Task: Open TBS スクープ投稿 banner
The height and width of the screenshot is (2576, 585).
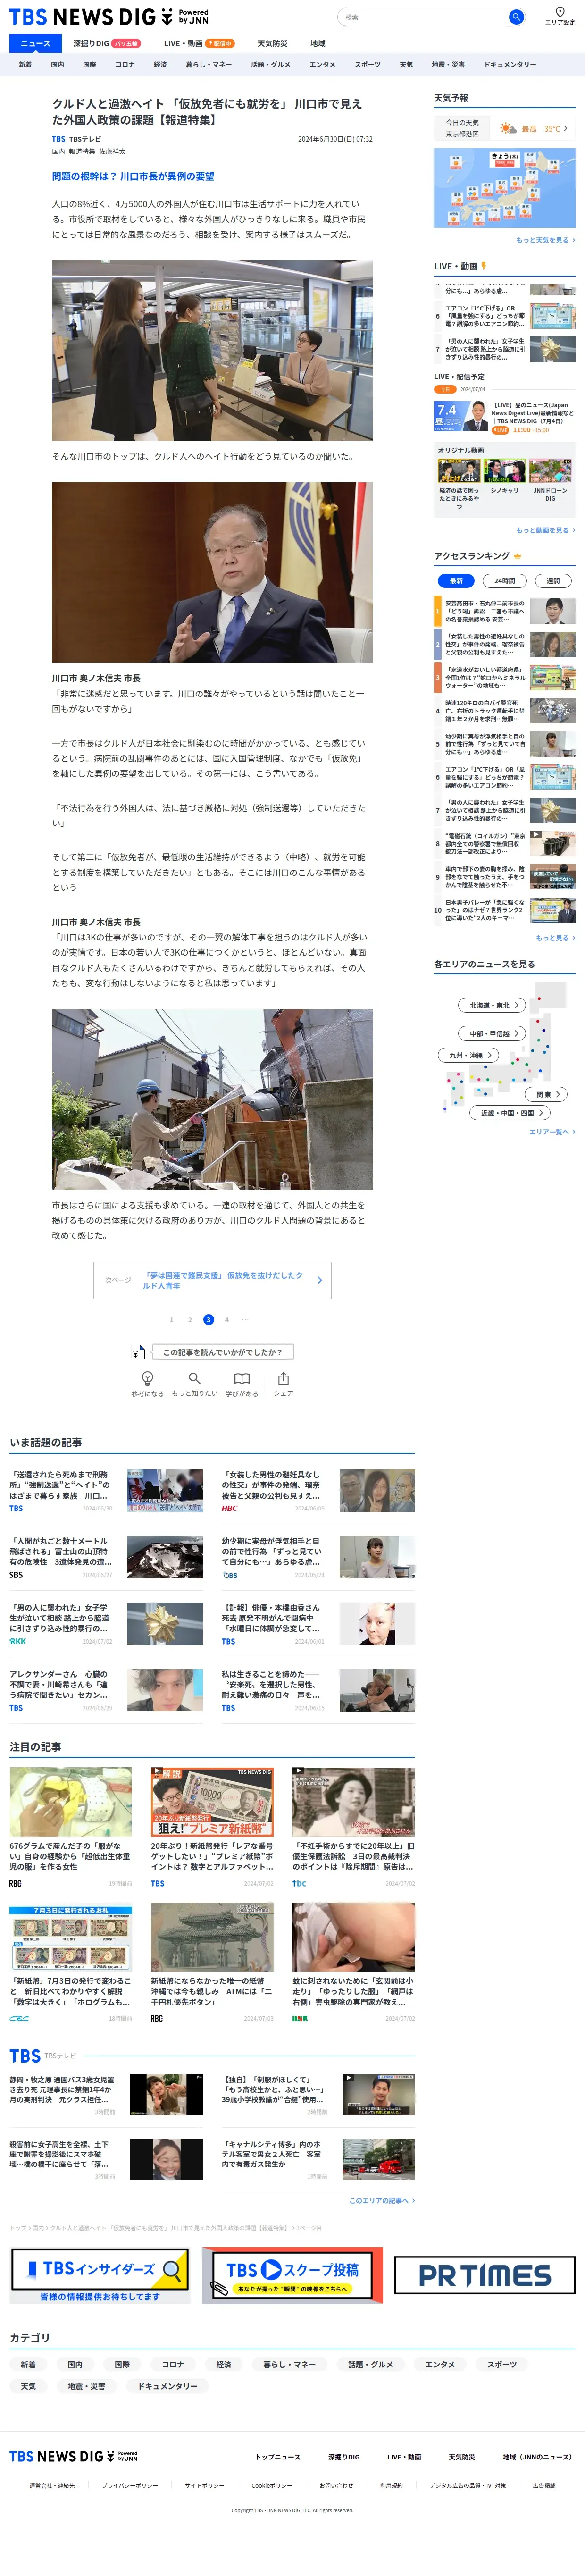Action: click(292, 2275)
